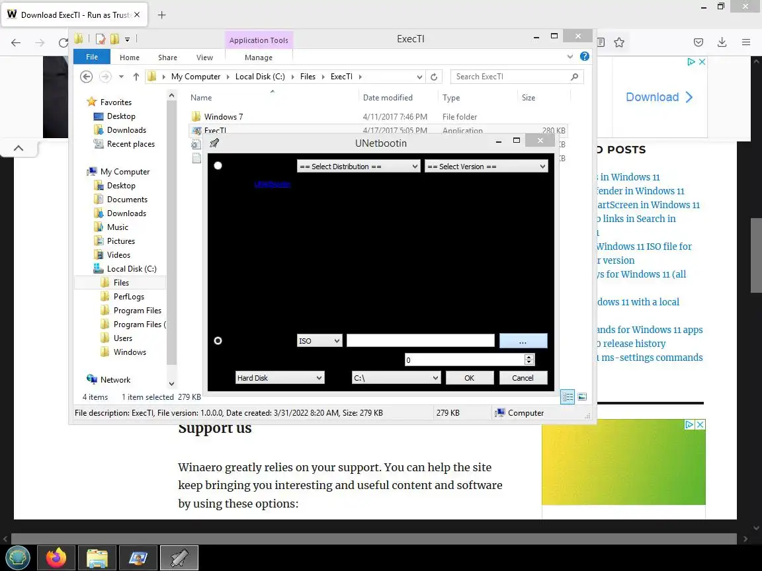Open address bar history dropdown

[419, 77]
